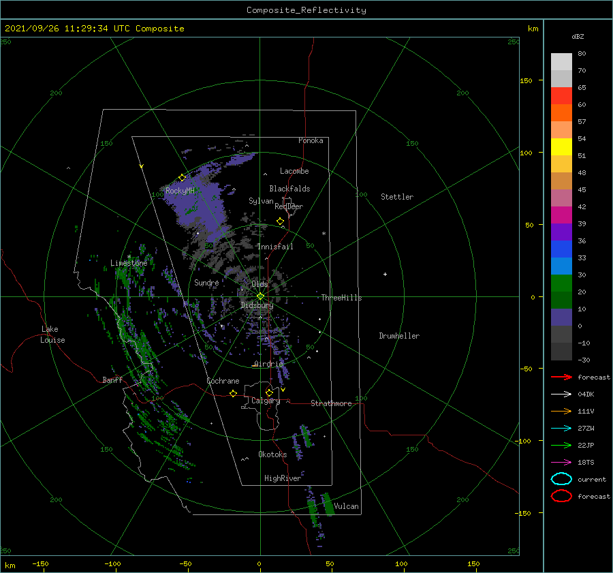The width and height of the screenshot is (613, 573).
Task: Click the HighRiver city label
Action: [283, 478]
